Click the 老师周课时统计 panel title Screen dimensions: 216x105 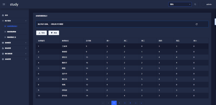pos(42,16)
